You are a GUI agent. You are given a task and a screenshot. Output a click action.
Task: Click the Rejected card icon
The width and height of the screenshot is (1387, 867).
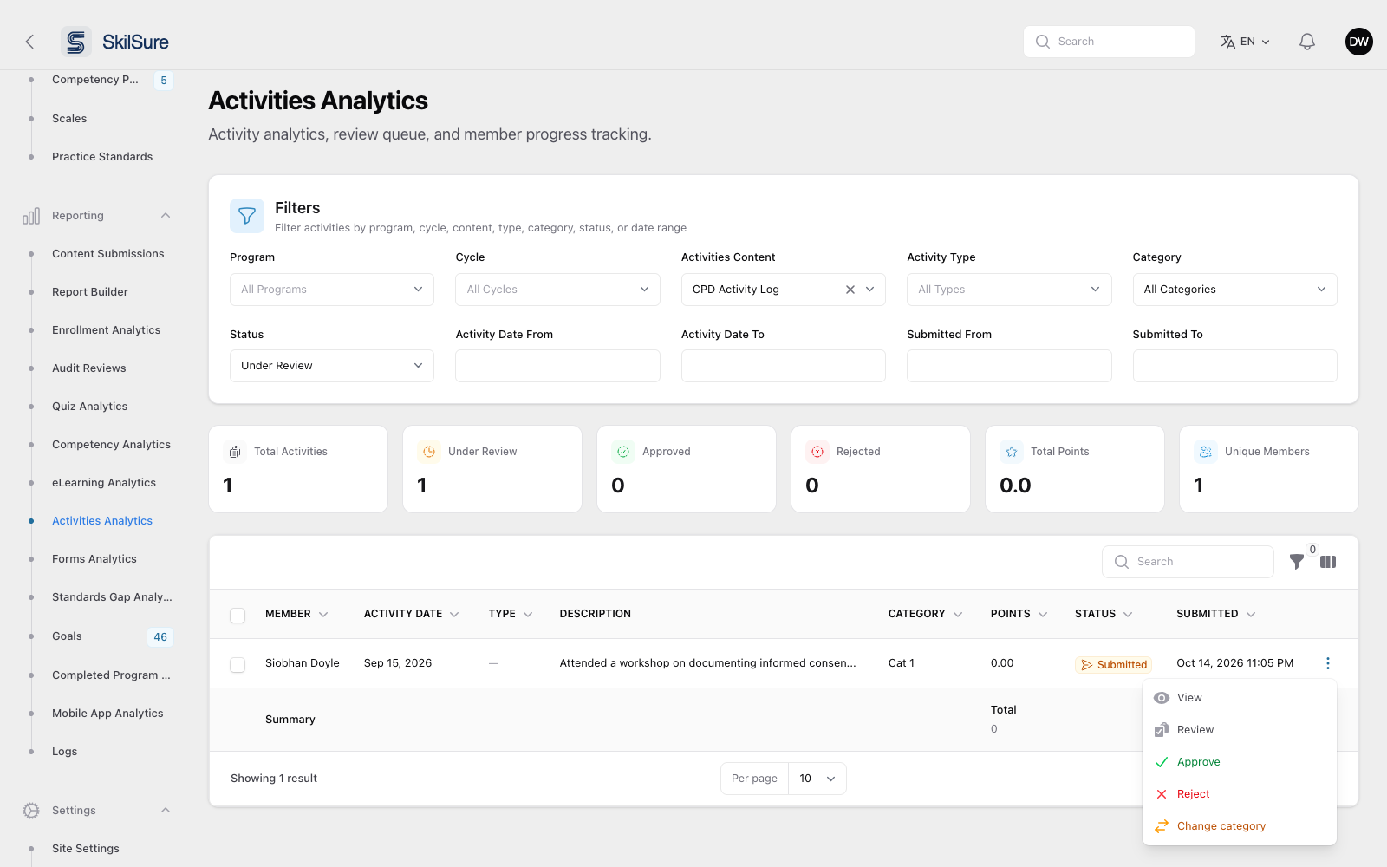817,452
